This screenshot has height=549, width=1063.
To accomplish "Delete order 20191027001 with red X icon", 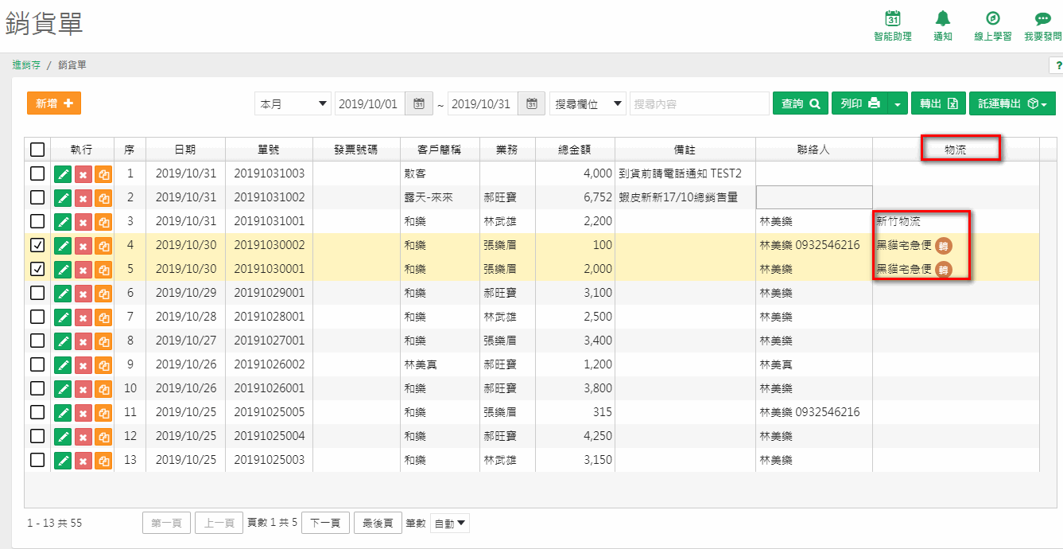I will (83, 341).
